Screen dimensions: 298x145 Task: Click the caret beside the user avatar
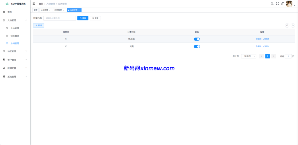coord(295,5)
